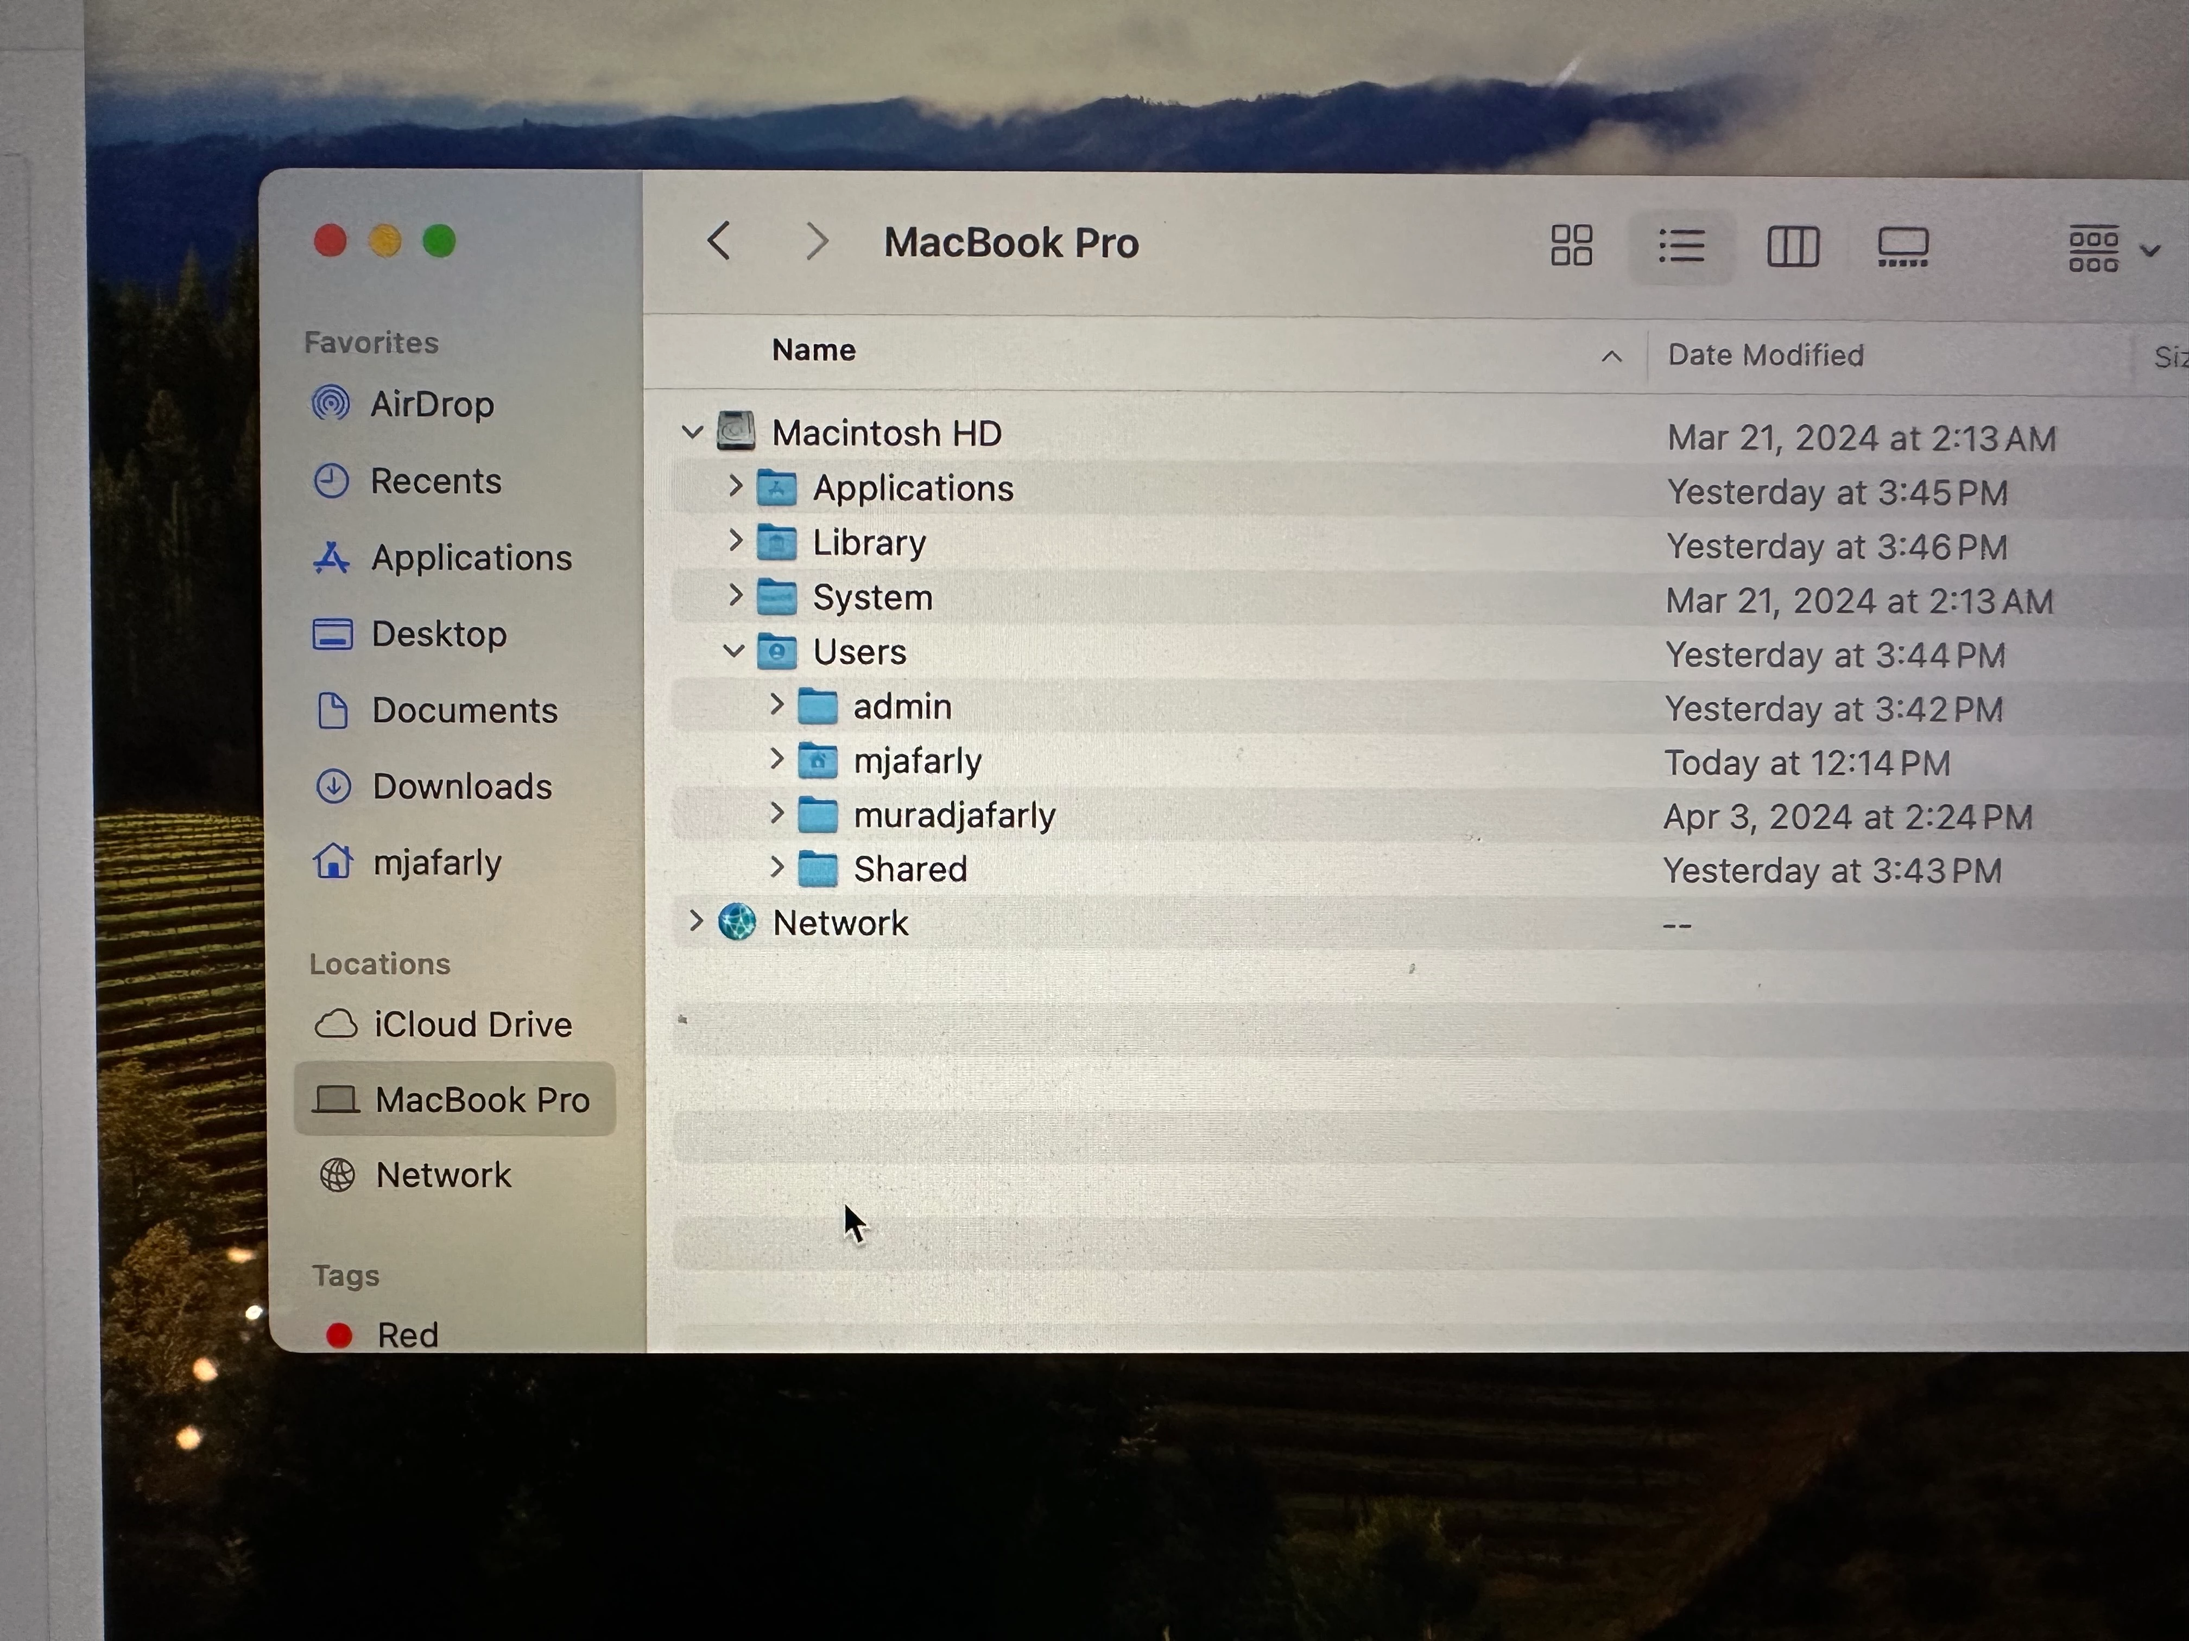Select the muradjafarly folder icon
Screen dimensions: 2189x1641
tap(818, 814)
